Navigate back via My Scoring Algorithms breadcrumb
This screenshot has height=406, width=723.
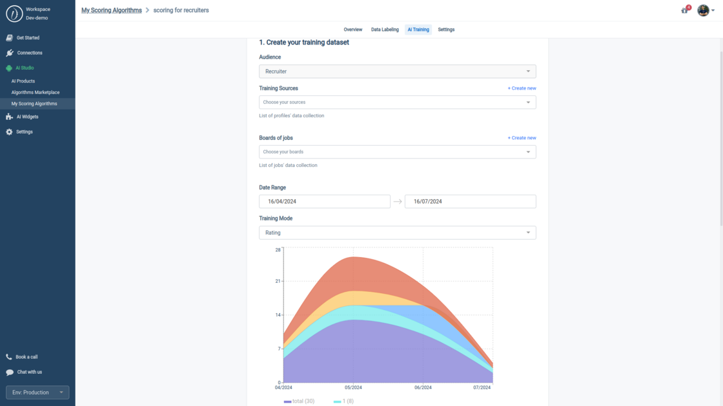tap(110, 10)
